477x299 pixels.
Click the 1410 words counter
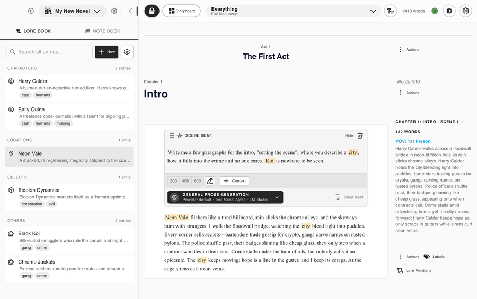[x=413, y=11]
